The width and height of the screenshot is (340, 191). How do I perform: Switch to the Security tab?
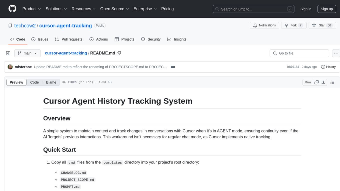pyautogui.click(x=151, y=39)
